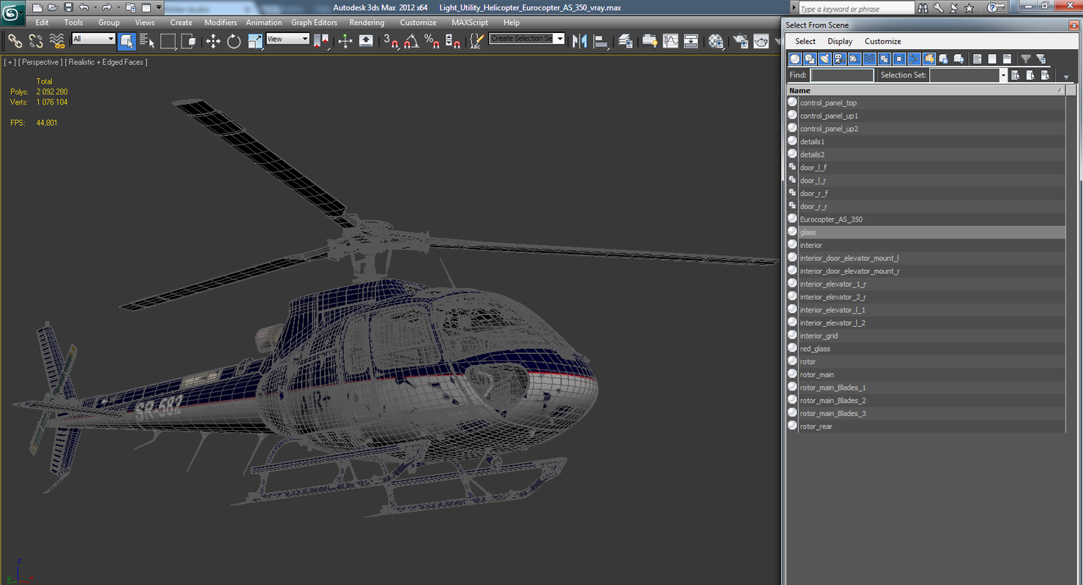The image size is (1083, 585).
Task: Toggle Display Lights filter in dialog
Action: pyautogui.click(x=825, y=58)
